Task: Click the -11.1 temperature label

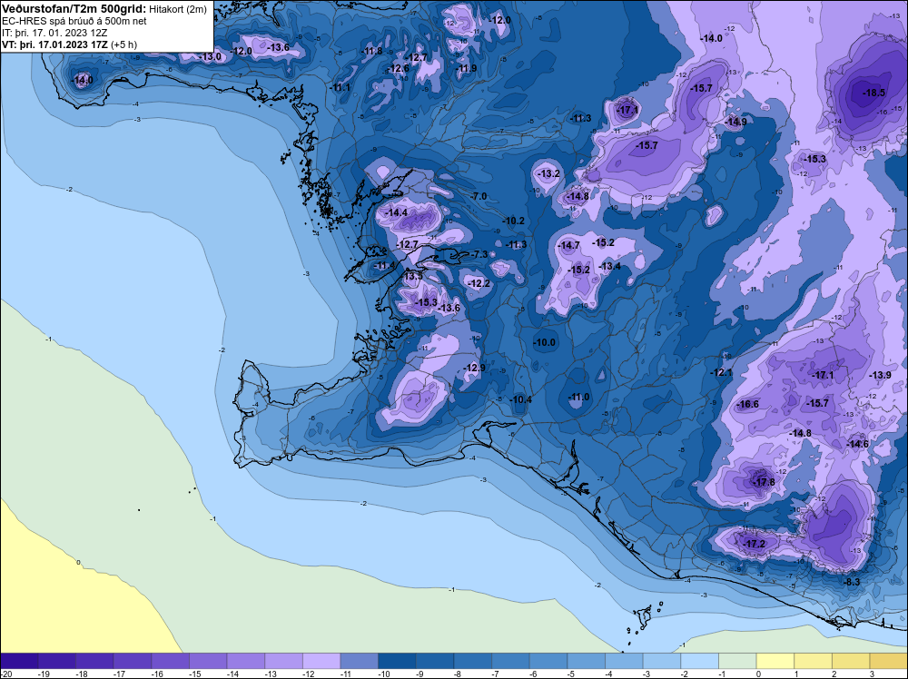Action: (340, 87)
